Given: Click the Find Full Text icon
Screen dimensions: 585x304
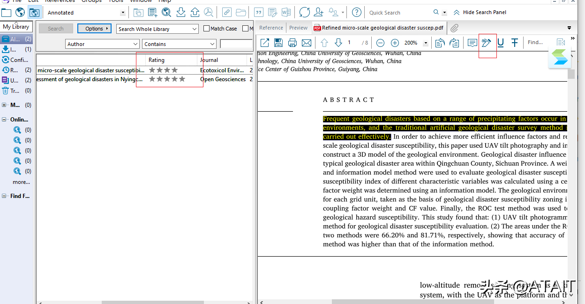Looking at the screenshot, I should (x=209, y=12).
